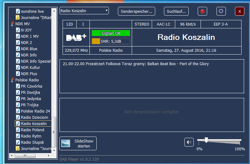Click the music note icon beside N-JOY
Screen dimensions: 250x164
[x=18, y=30]
